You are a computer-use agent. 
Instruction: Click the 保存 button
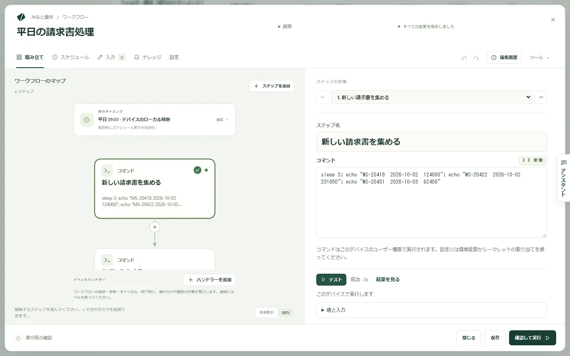click(x=495, y=338)
